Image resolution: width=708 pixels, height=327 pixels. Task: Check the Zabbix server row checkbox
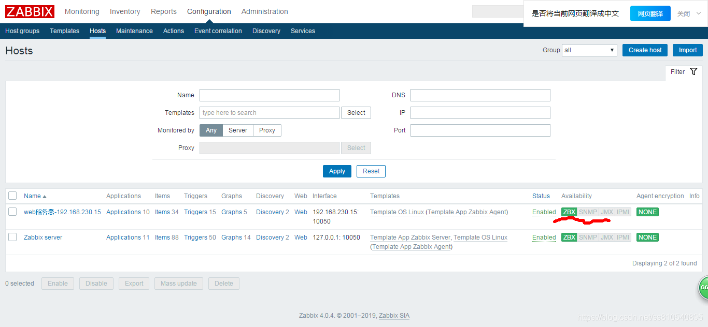[12, 237]
